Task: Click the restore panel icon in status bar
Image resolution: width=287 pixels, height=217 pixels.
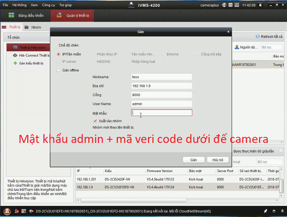Action: click(274, 211)
